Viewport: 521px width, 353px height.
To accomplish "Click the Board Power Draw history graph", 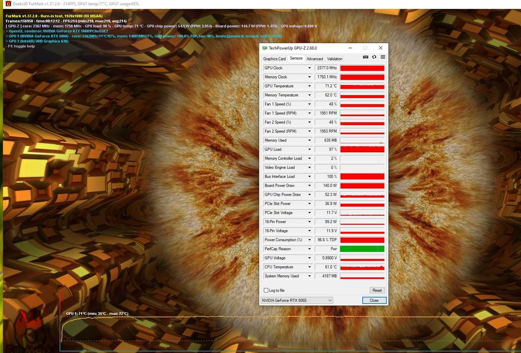I will (x=362, y=186).
